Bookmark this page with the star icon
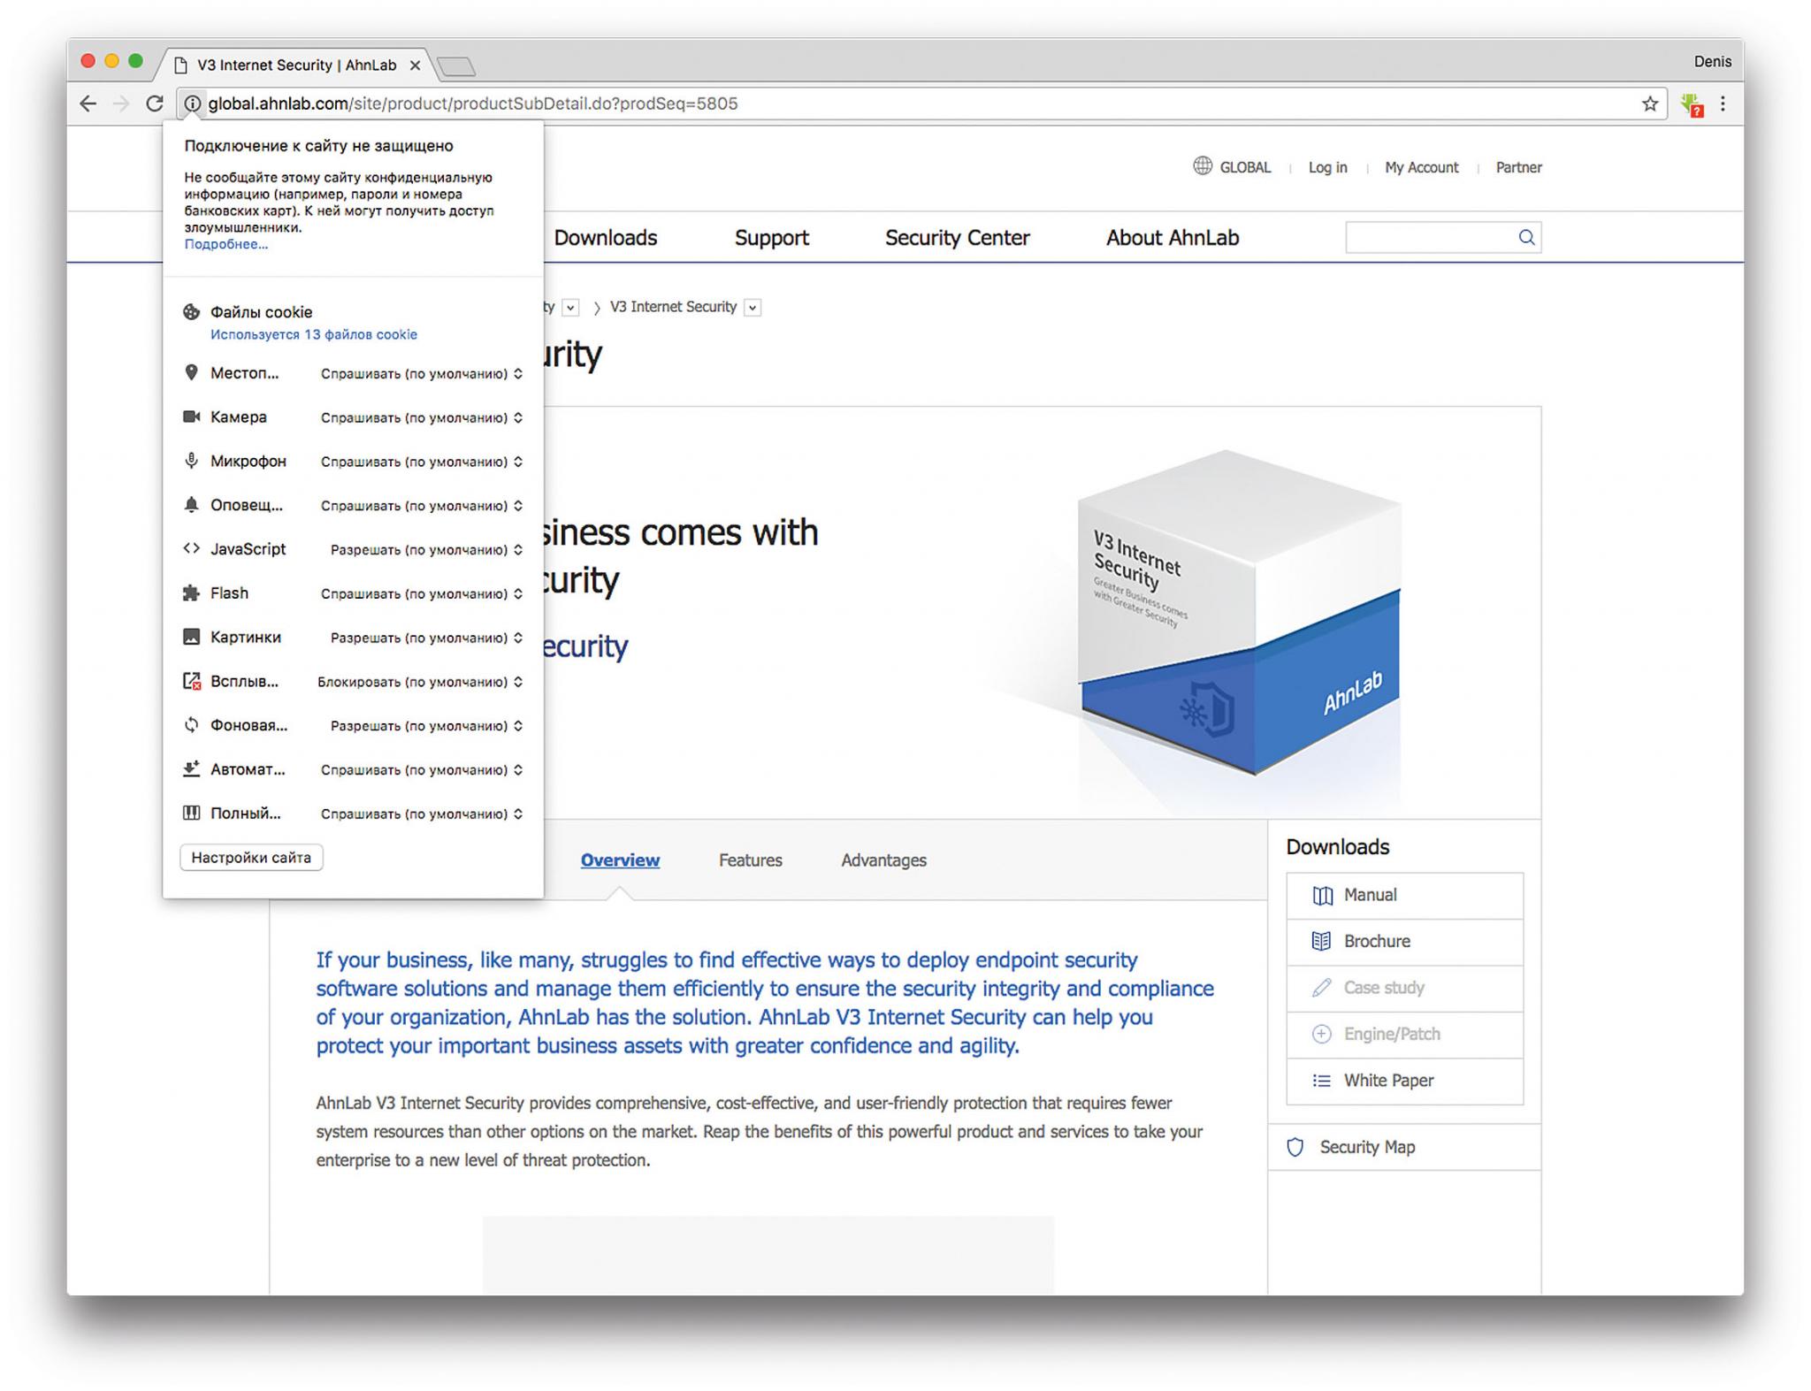1811x1391 pixels. click(x=1649, y=103)
